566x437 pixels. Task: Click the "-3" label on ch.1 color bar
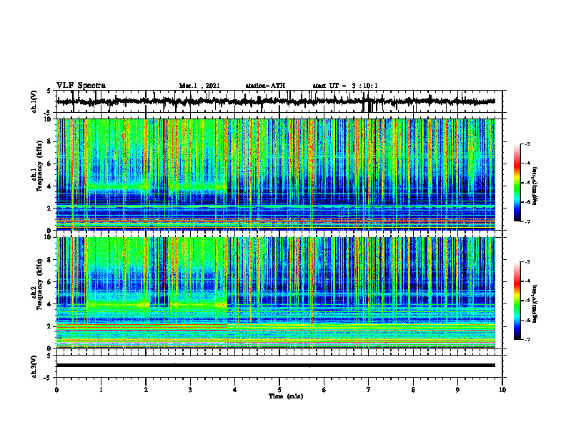tap(527, 144)
